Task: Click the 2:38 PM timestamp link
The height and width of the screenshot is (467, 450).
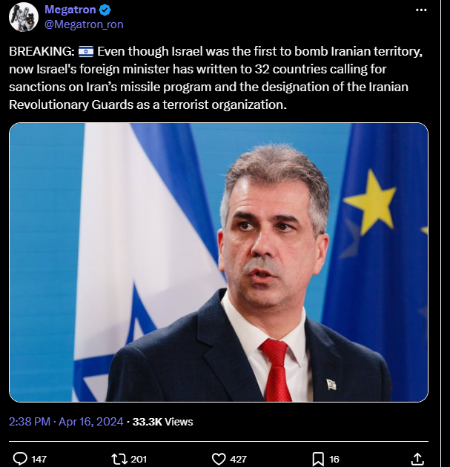Action: point(30,422)
